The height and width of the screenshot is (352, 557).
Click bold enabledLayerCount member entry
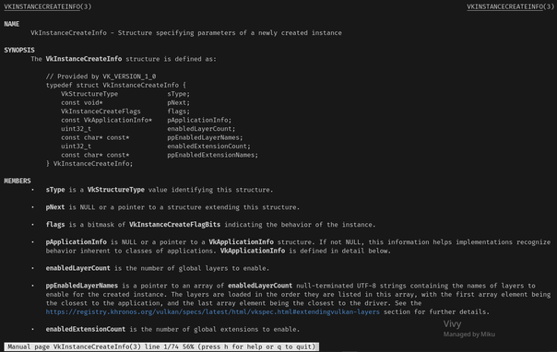77,268
